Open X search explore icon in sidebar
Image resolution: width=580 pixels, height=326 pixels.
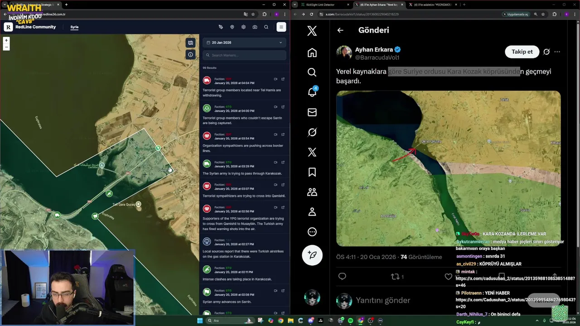pyautogui.click(x=312, y=72)
